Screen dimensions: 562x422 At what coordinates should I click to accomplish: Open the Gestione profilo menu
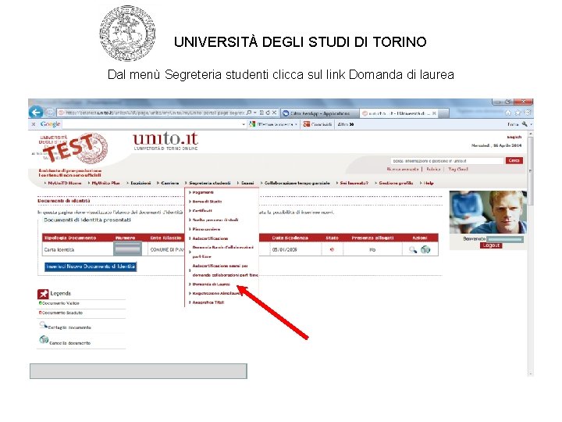pyautogui.click(x=396, y=183)
